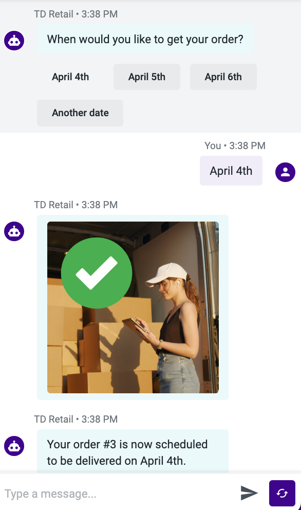
Task: Click the TD Retail label above the scheduled message
Action: tap(53, 419)
